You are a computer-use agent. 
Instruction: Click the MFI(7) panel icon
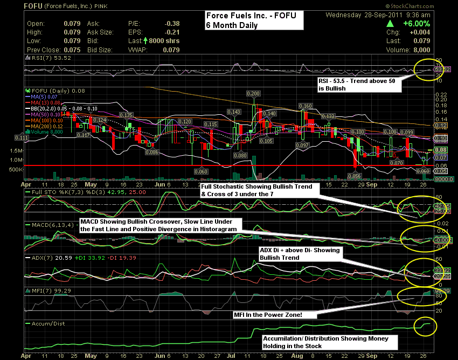tap(28, 290)
